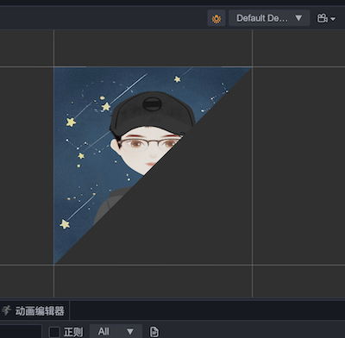The height and width of the screenshot is (338, 345).
Task: Switch to the 动画编辑器 tab
Action: (34, 310)
